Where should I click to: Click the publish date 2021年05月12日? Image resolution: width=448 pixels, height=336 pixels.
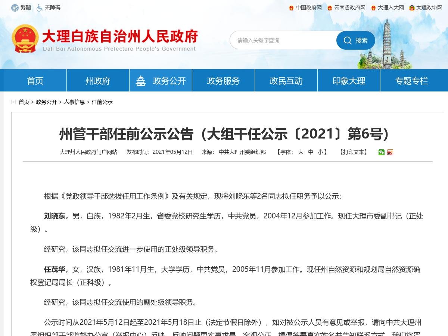point(172,152)
